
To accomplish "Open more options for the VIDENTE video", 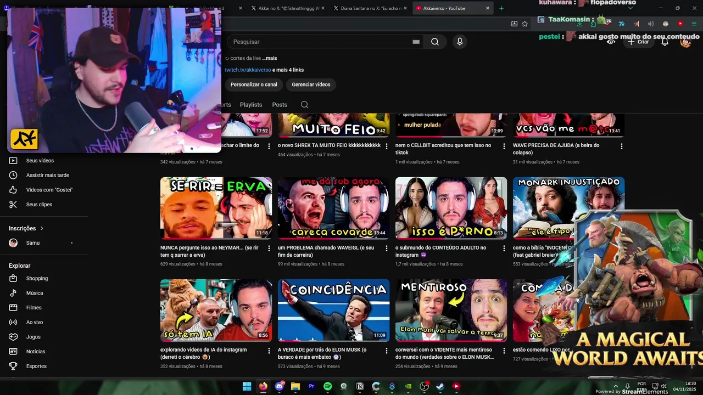I will [504, 351].
